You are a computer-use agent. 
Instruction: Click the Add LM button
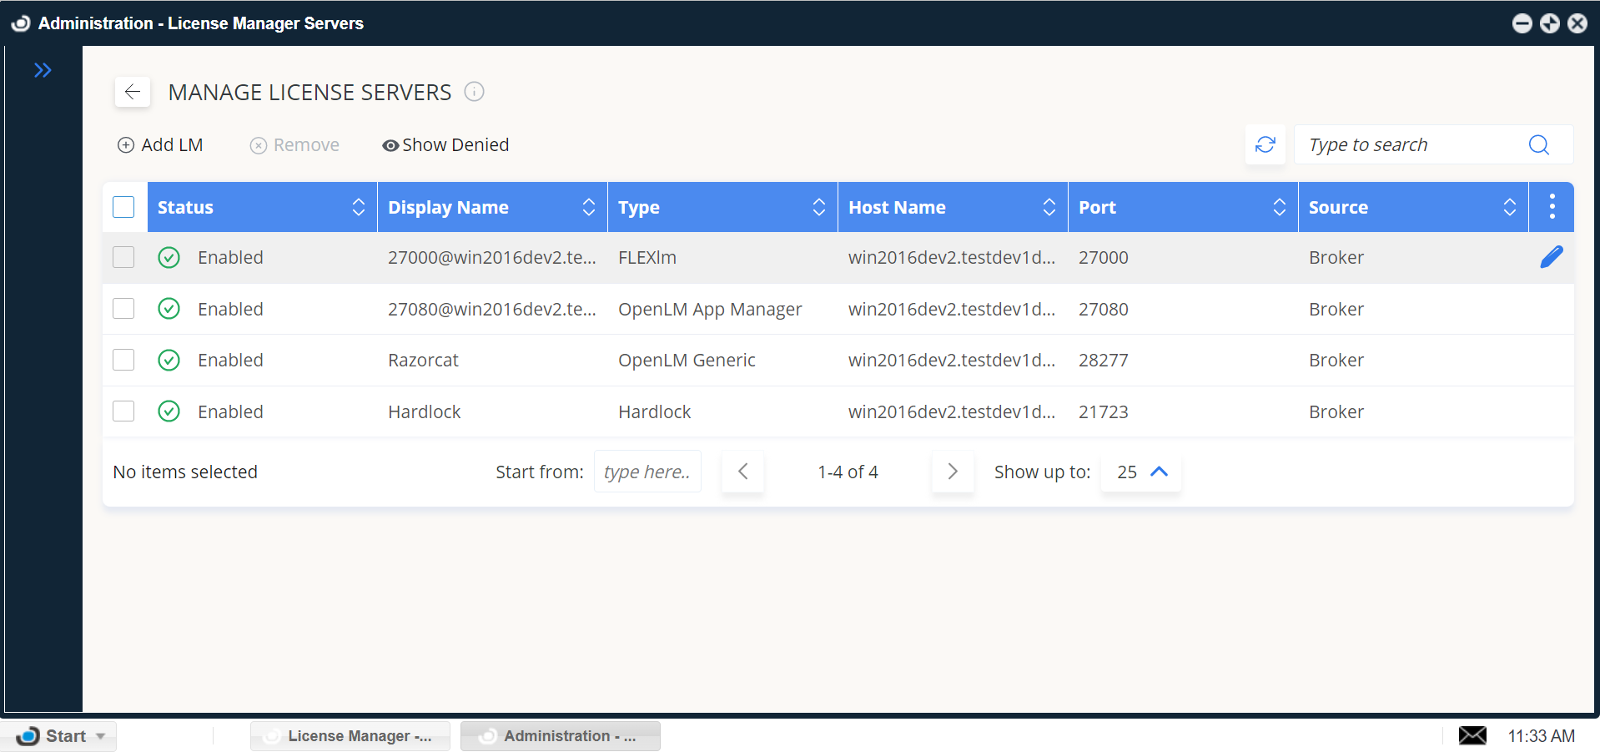coord(160,145)
